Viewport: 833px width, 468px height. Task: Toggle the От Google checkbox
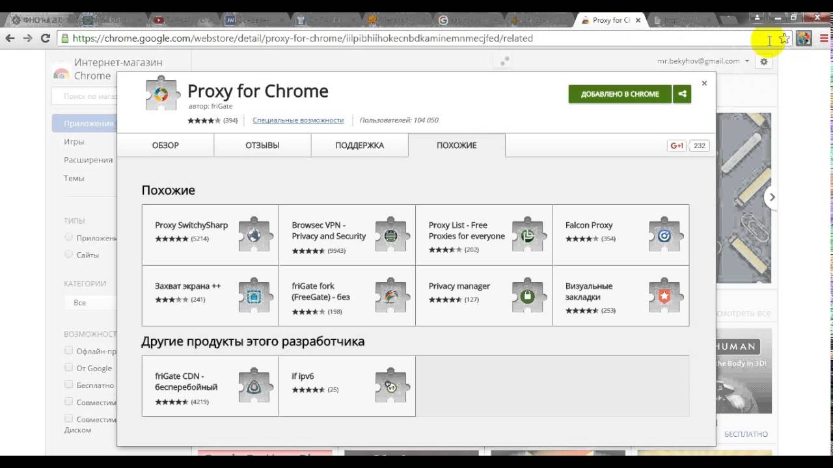68,367
